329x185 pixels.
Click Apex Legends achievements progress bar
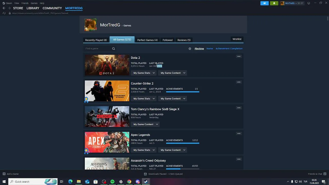pos(182,143)
